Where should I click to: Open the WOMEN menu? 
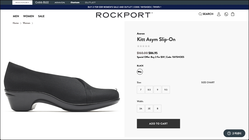click(29, 16)
